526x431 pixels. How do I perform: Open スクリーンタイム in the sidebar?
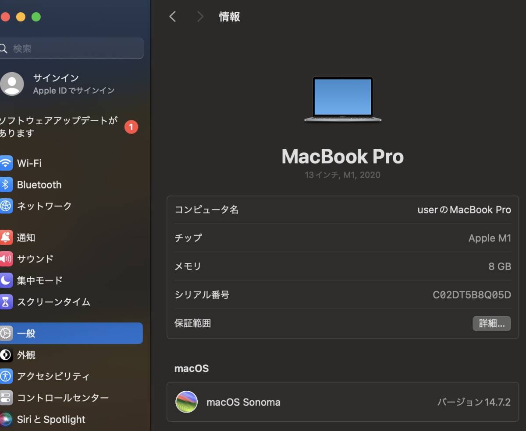point(53,302)
